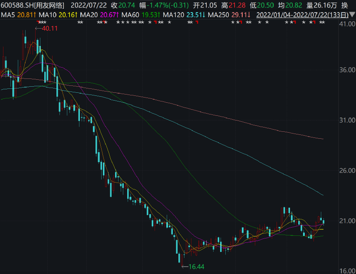Click the 换 turnover label in header
356x274 pixels.
click(x=344, y=5)
